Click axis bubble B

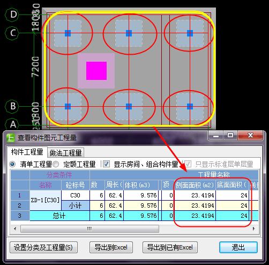(x=12, y=106)
